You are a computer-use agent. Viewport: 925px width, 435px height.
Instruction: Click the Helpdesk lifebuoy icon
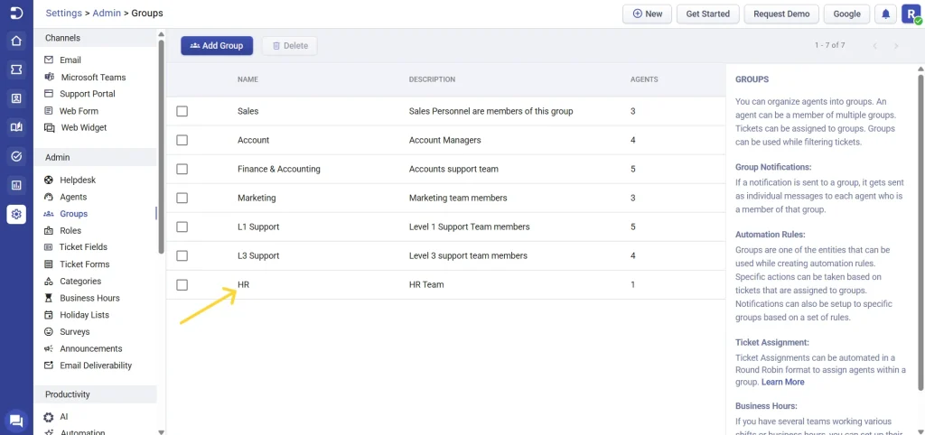pyautogui.click(x=49, y=180)
